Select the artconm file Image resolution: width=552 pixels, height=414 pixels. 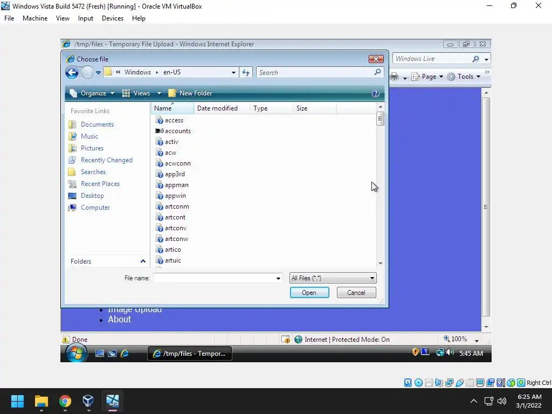coord(172,206)
